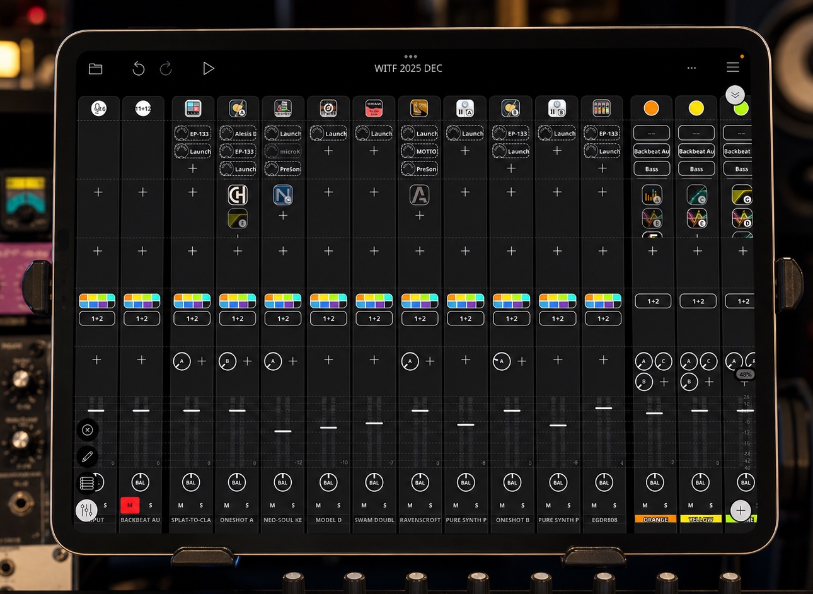Image resolution: width=813 pixels, height=594 pixels.
Task: Open the WITF 2025 DEC session title
Action: click(x=408, y=68)
